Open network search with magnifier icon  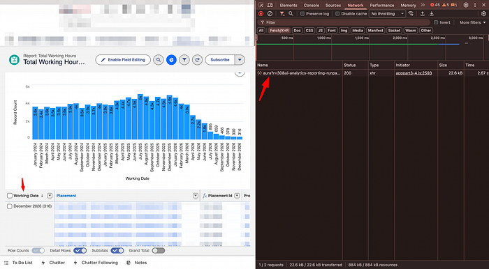click(291, 14)
